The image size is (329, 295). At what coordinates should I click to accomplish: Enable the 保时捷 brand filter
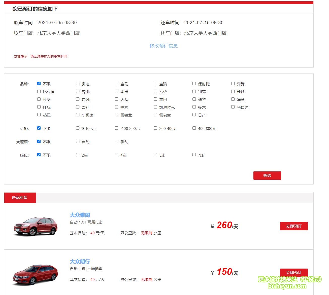point(194,83)
